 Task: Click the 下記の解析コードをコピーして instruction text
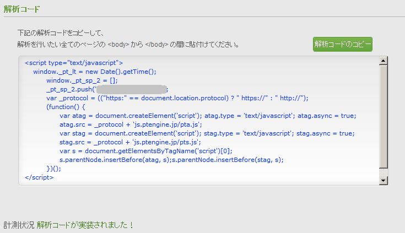61,33
